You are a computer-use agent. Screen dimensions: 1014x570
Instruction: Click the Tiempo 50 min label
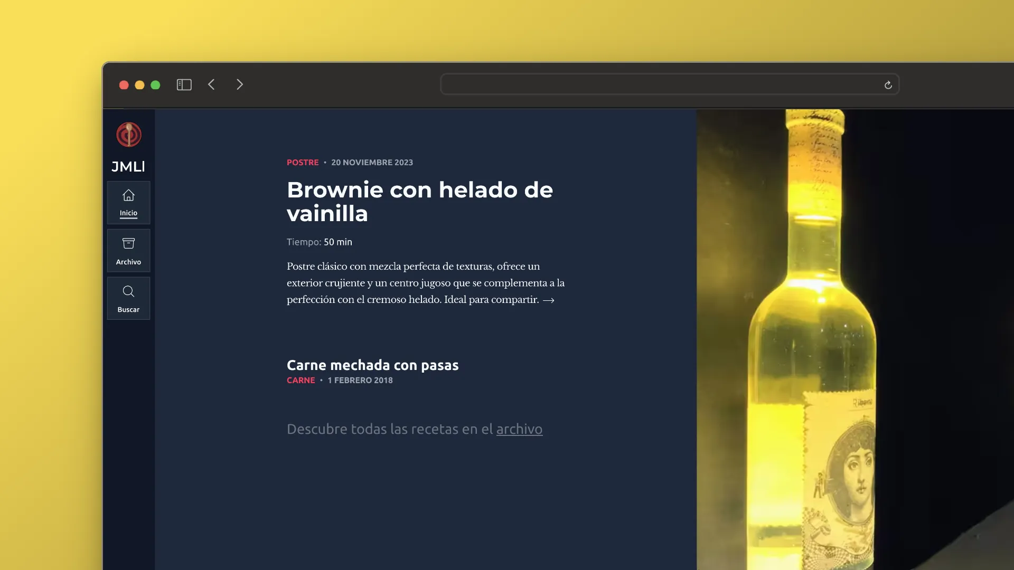318,242
